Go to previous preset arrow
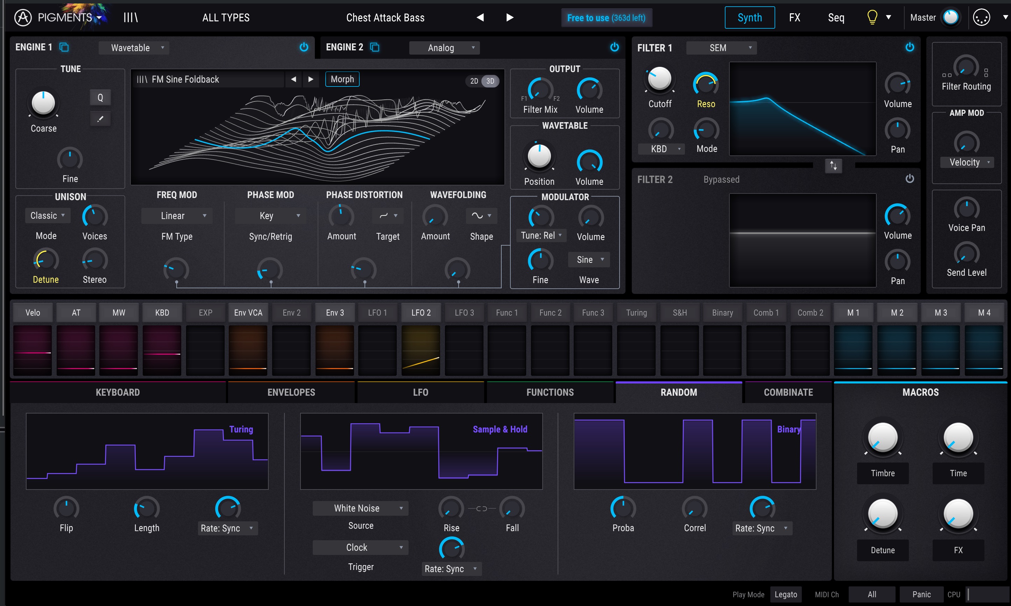The width and height of the screenshot is (1011, 606). tap(480, 17)
